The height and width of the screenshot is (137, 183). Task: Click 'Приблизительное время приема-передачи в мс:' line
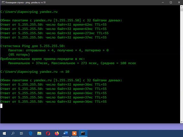(x=43, y=59)
